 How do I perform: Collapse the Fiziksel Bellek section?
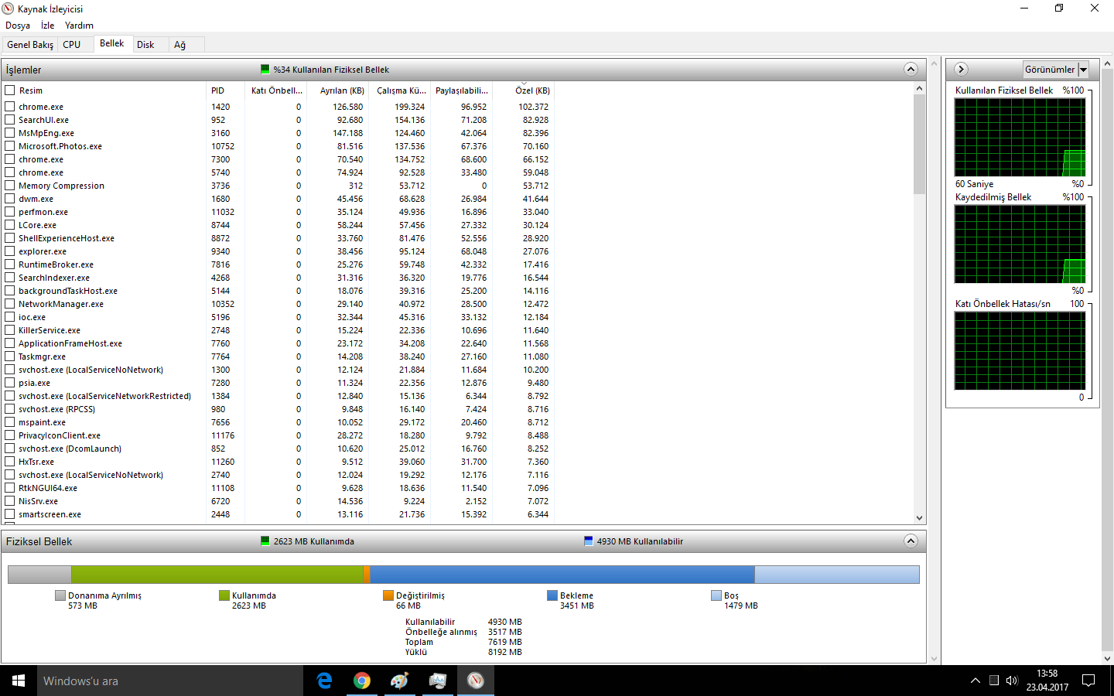click(x=911, y=541)
